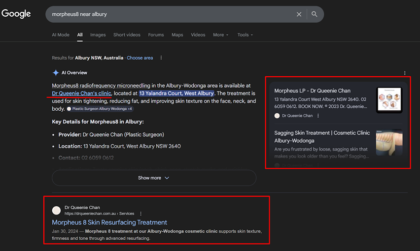Open Morpheus 8 Skin Resurfacing Treatment result

(x=109, y=222)
